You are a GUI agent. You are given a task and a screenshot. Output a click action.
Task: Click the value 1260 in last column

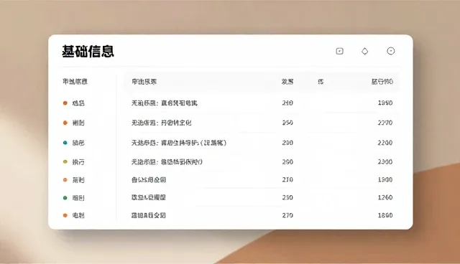pyautogui.click(x=385, y=197)
